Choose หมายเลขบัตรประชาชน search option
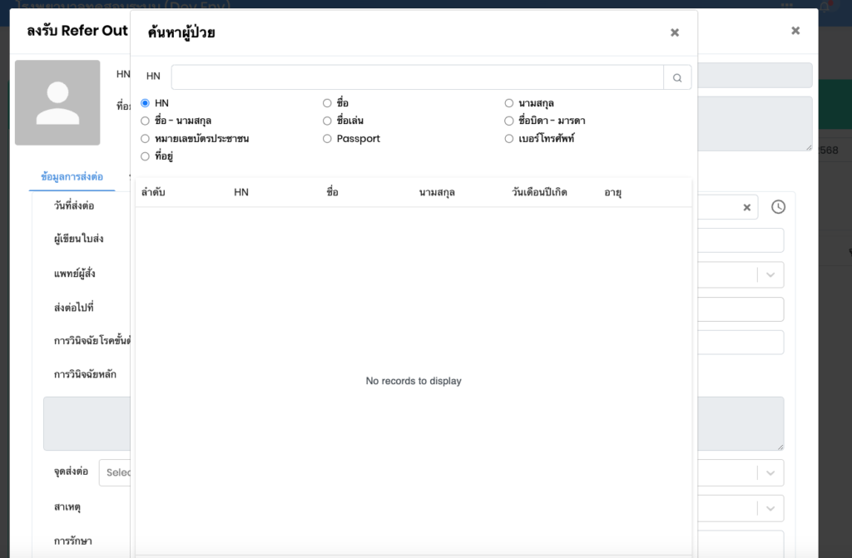Viewport: 852px width, 558px height. click(x=146, y=139)
